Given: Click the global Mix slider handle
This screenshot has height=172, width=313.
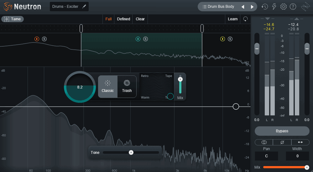Looking at the screenshot, I should tap(307, 167).
